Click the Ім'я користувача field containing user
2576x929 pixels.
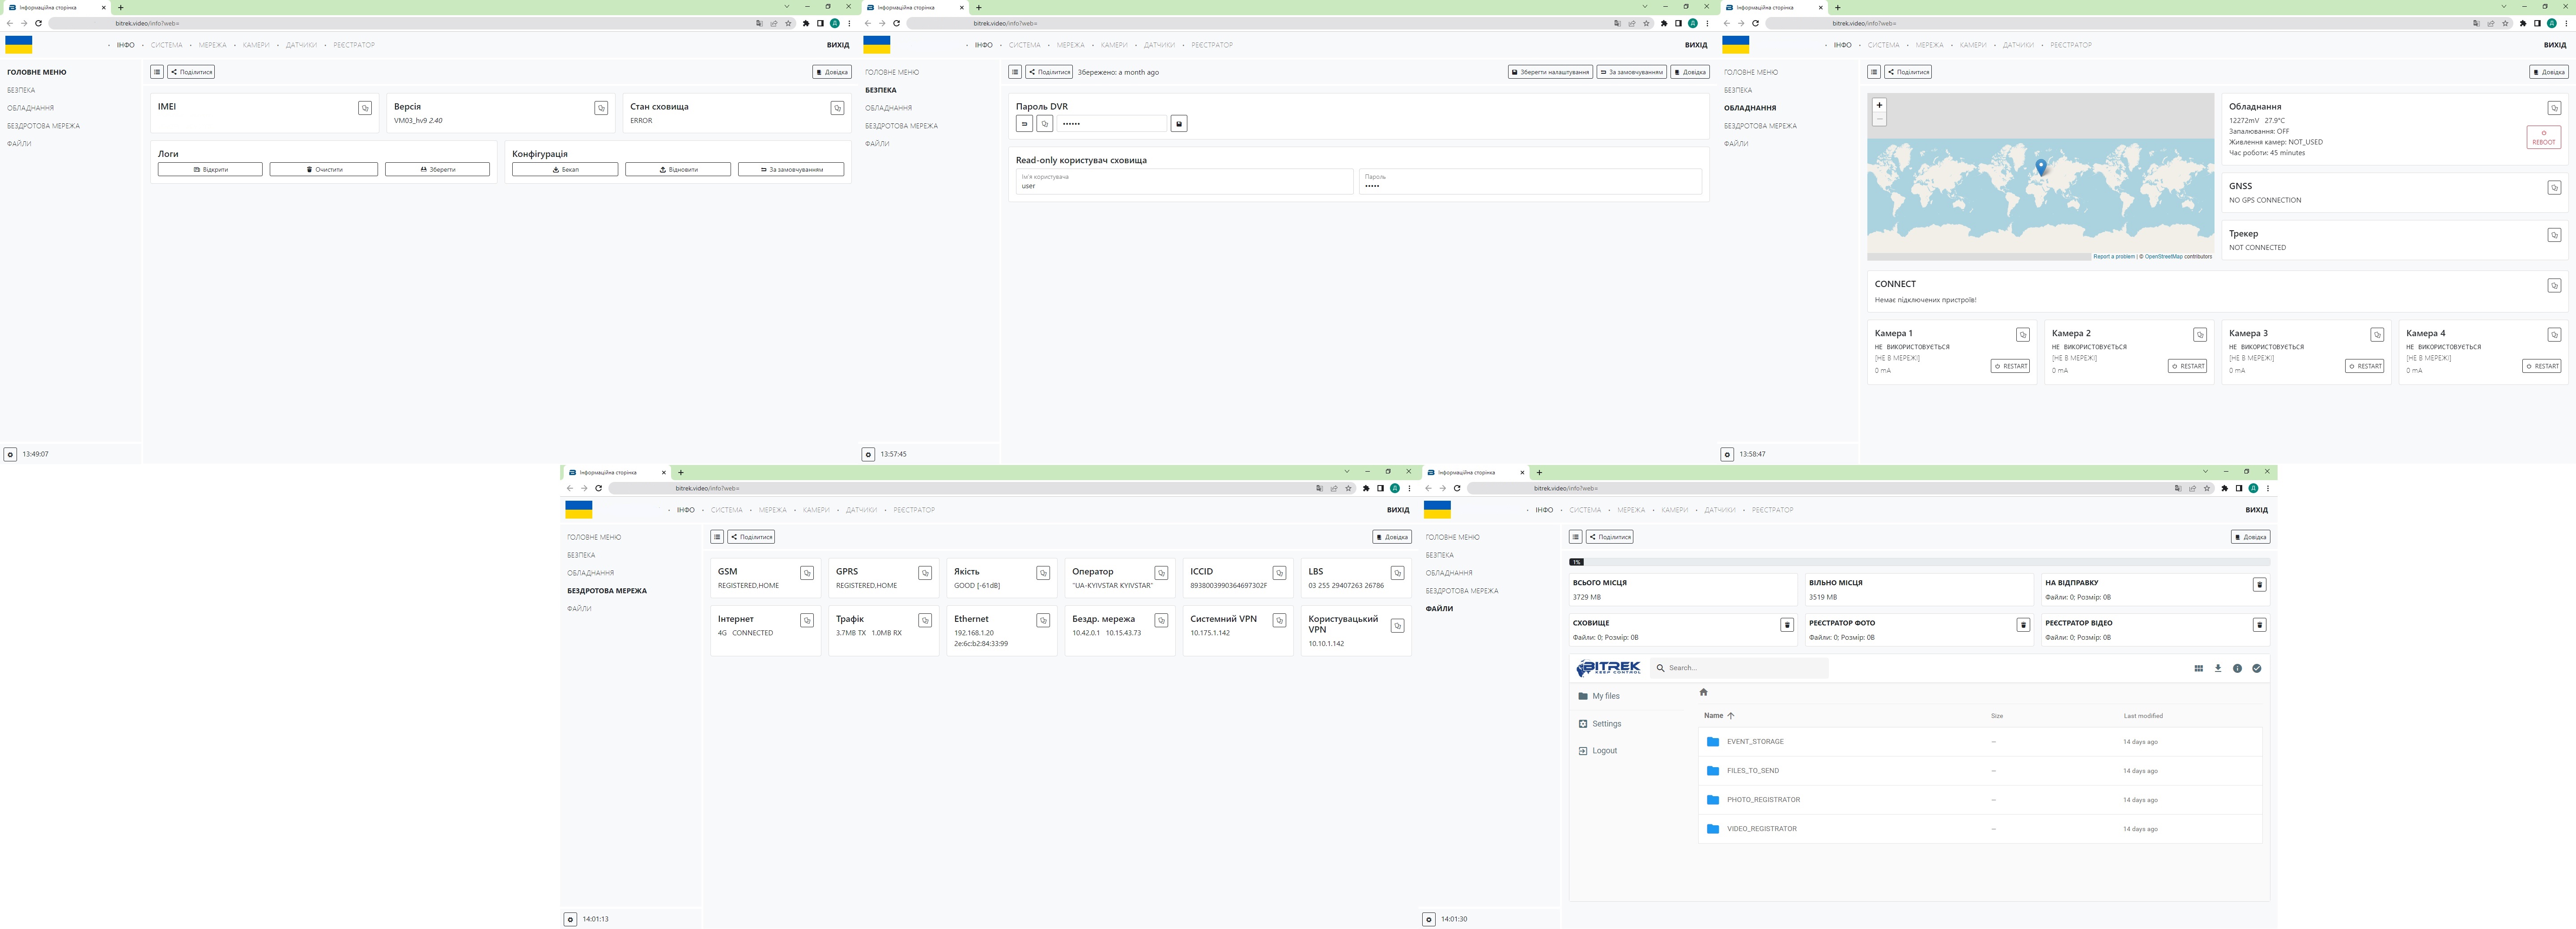pos(1184,182)
